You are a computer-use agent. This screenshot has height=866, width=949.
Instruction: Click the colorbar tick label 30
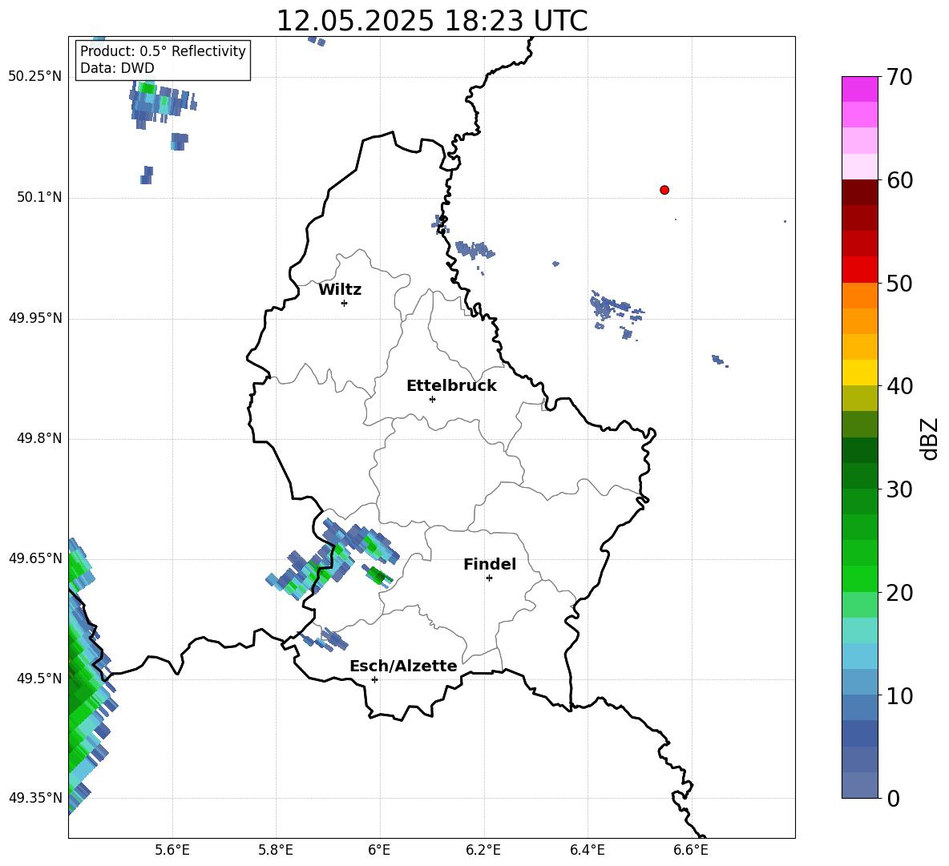click(x=900, y=489)
